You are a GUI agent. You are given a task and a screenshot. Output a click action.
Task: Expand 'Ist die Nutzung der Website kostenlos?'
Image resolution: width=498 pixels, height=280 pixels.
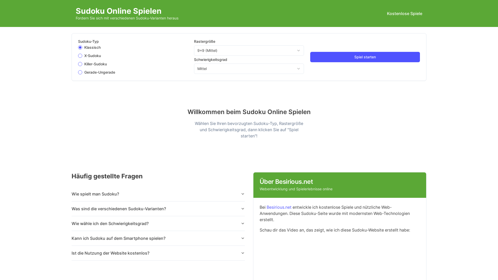tap(158, 253)
